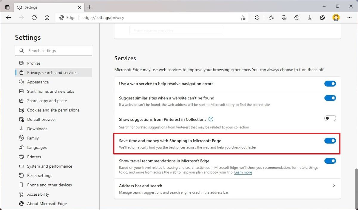Open the Settings and more ellipsis menu
The image size is (358, 210).
pos(349,18)
